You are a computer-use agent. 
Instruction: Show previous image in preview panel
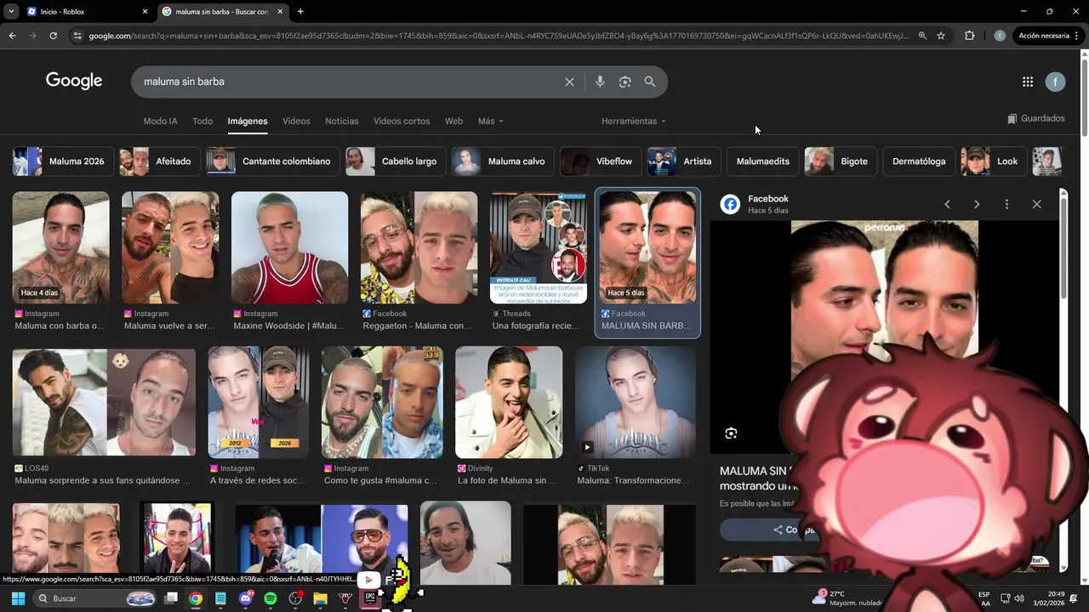[x=947, y=204]
